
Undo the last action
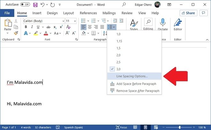(x=43, y=5)
